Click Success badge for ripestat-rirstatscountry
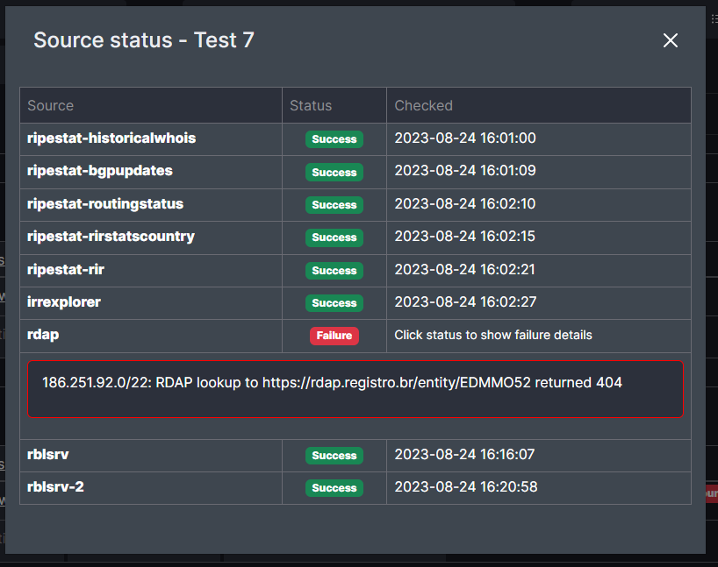This screenshot has width=718, height=567. coord(334,237)
